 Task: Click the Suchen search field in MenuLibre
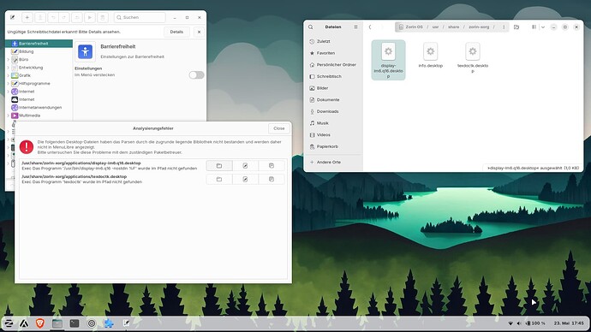[140, 17]
